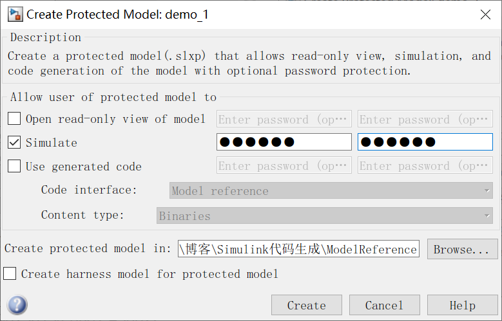This screenshot has height=321, width=502.
Task: Click generated code confirm password field
Action: point(425,165)
